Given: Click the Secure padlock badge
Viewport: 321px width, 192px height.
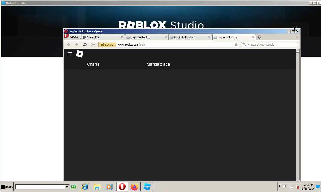Looking at the screenshot, I should (x=107, y=45).
